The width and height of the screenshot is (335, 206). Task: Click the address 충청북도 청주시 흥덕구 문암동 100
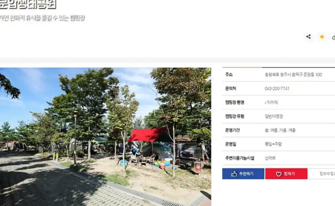[x=293, y=75]
